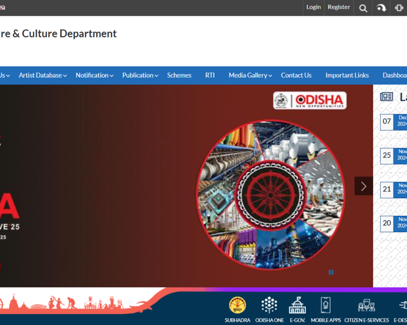This screenshot has height=325, width=407.
Task: Click the skip to main content icon
Action: 381,8
